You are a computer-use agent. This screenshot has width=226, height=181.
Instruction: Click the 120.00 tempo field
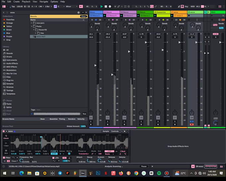(20, 7)
